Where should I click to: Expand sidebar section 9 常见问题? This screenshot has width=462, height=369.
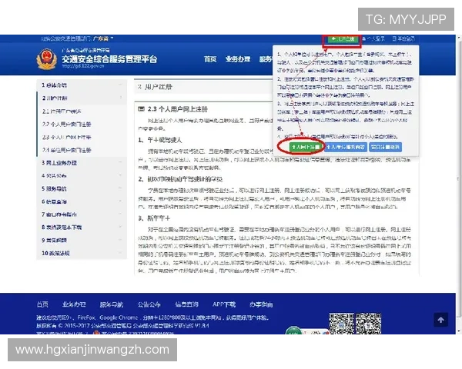pos(82,240)
